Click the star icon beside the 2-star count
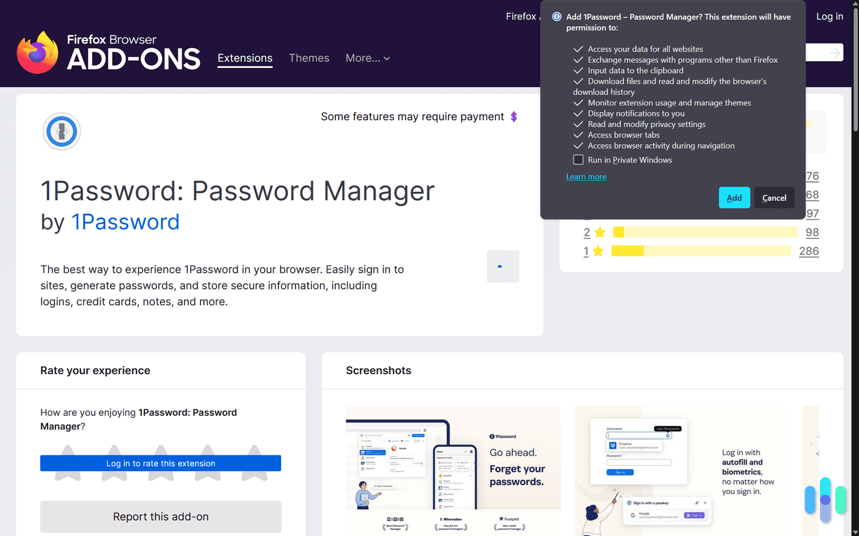This screenshot has height=536, width=859. (599, 232)
